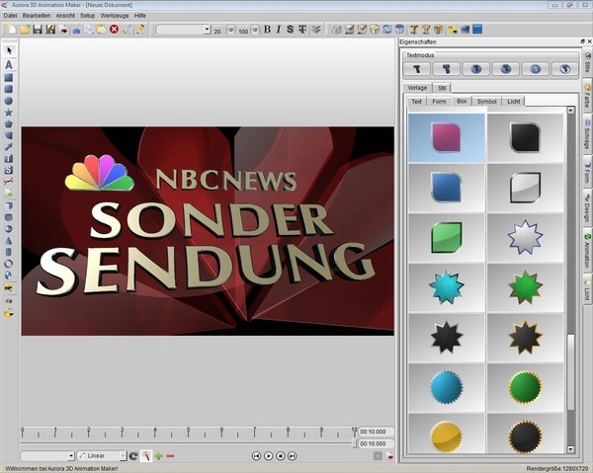Expand the double-chevron more options icon
Image resolution: width=593 pixels, height=473 pixels.
point(316,29)
